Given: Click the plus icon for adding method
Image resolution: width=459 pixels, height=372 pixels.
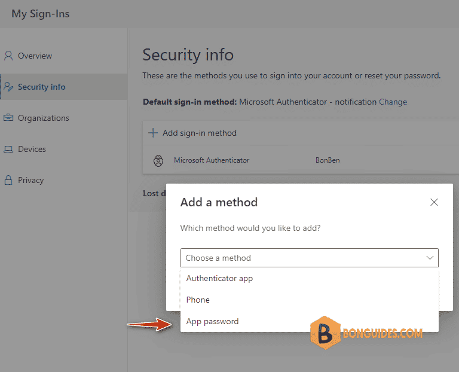Looking at the screenshot, I should 153,133.
